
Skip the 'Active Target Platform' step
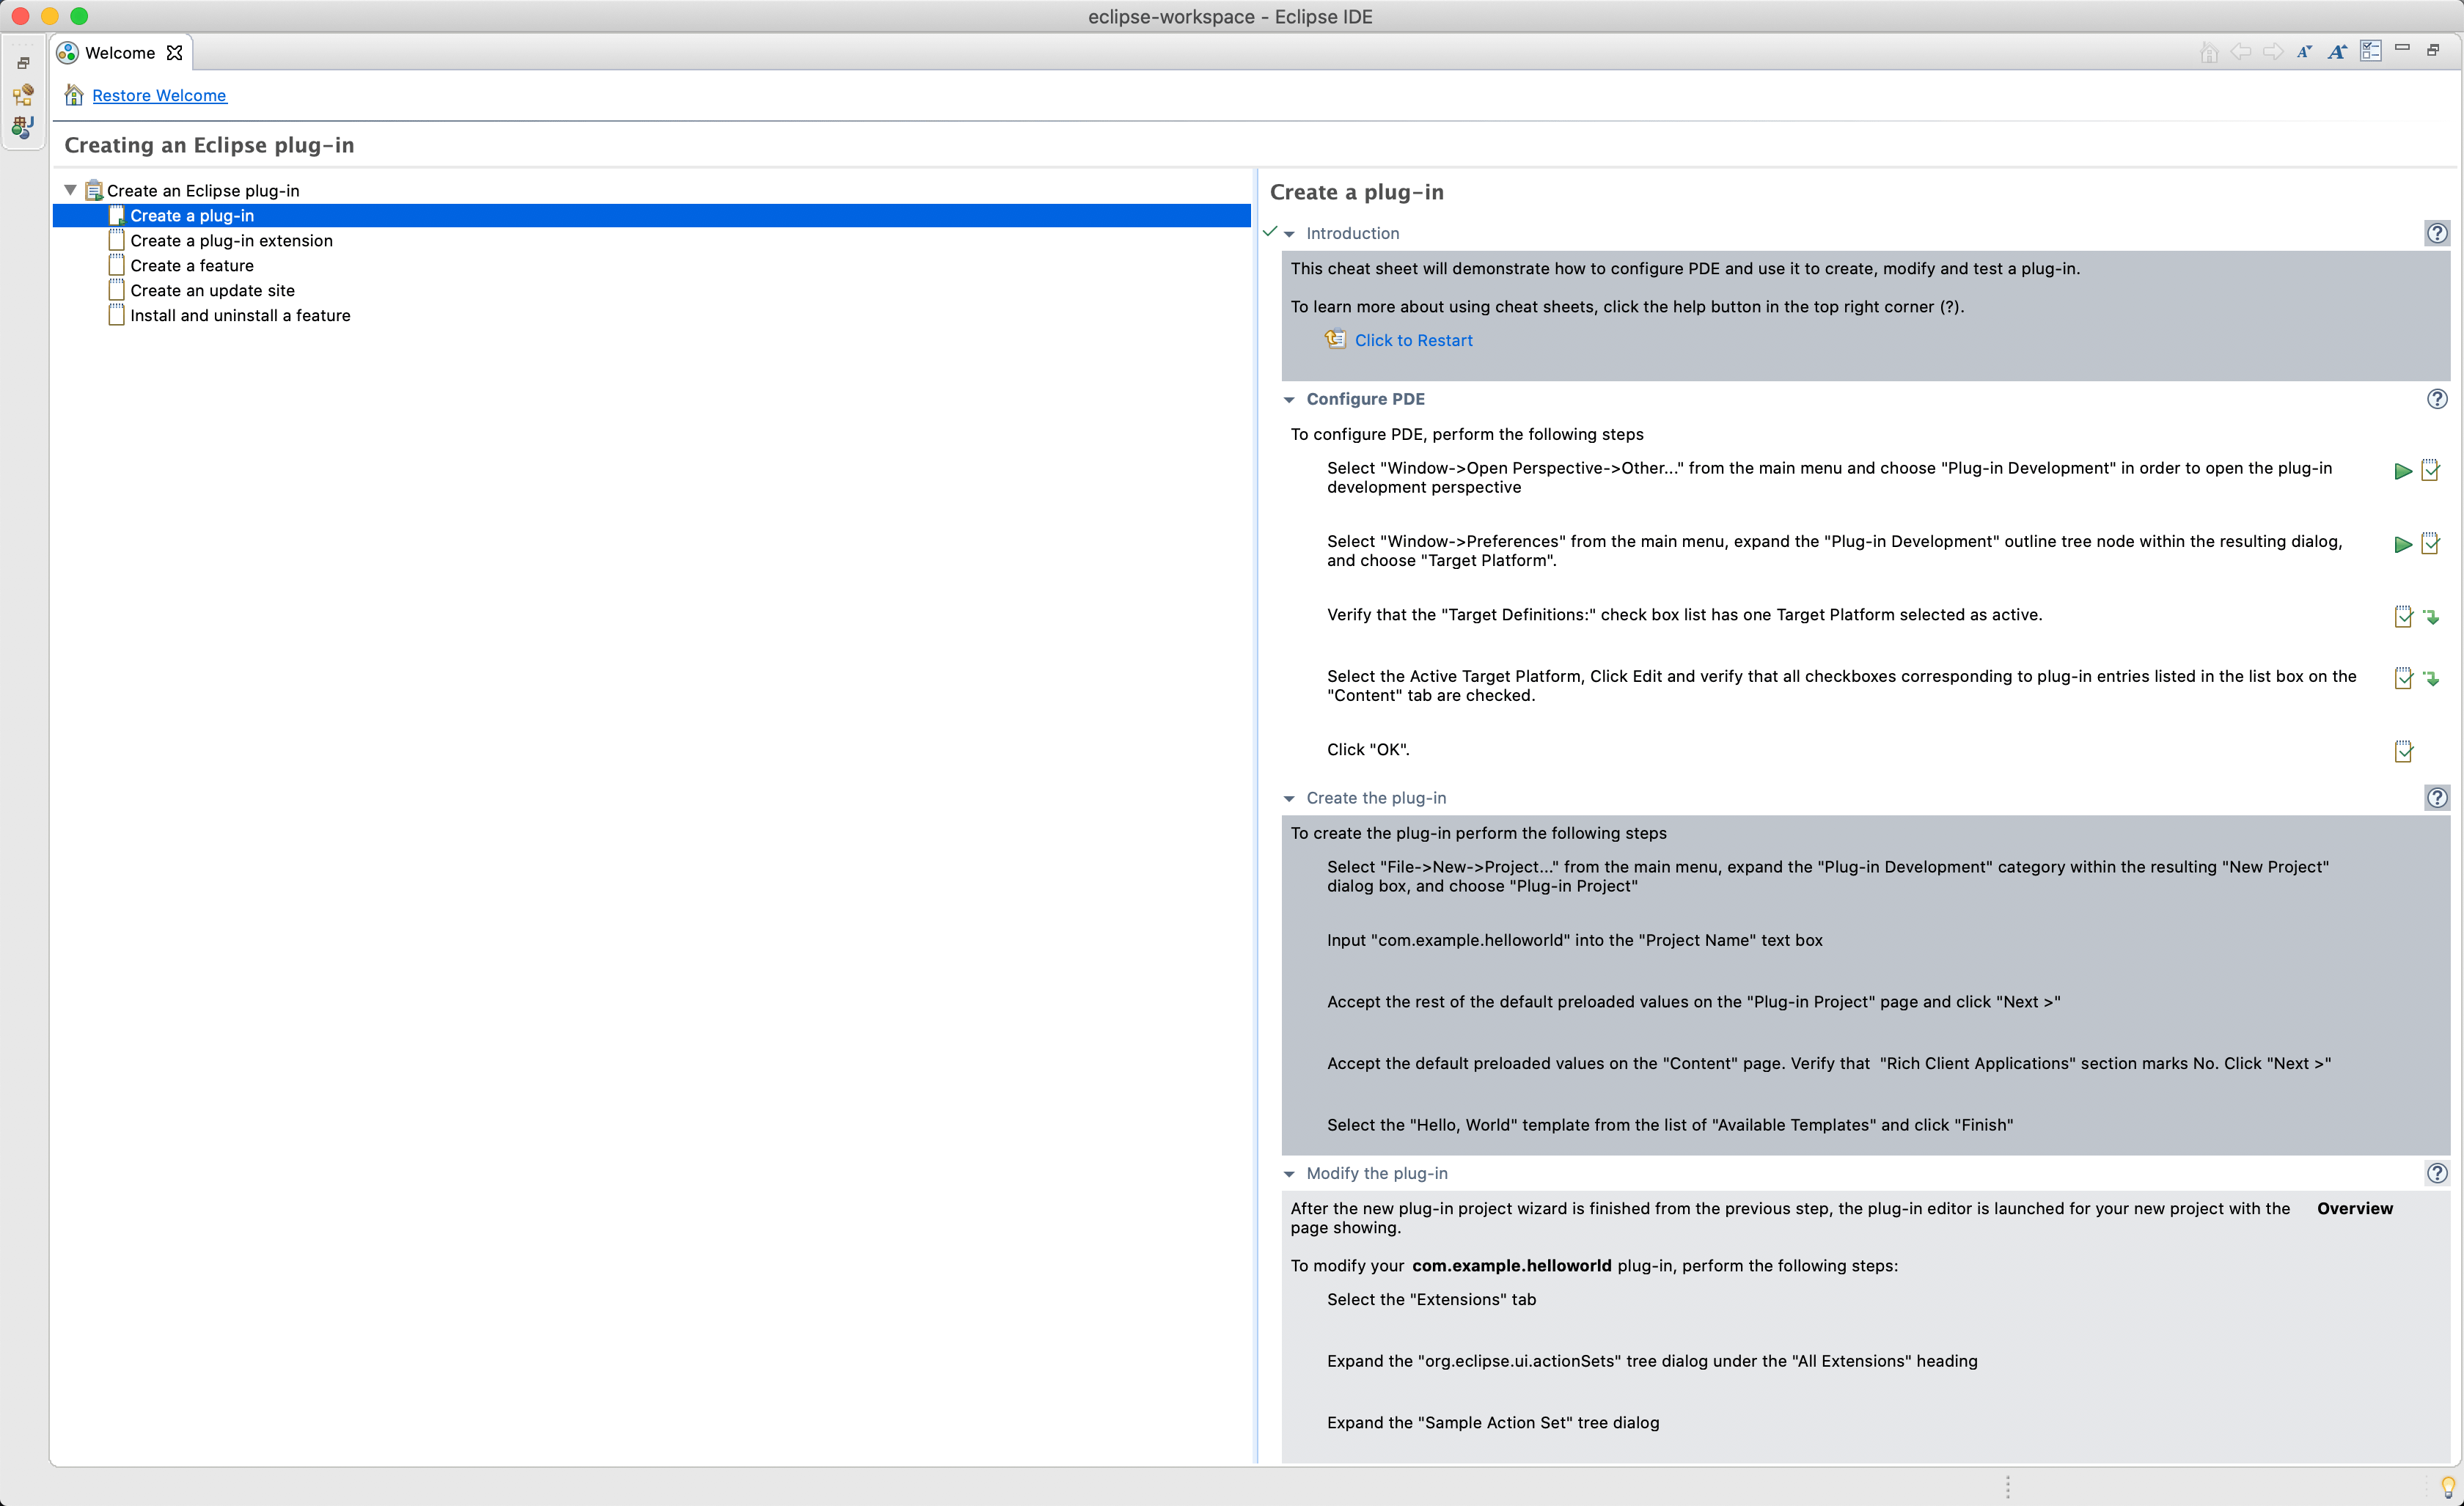[2431, 679]
